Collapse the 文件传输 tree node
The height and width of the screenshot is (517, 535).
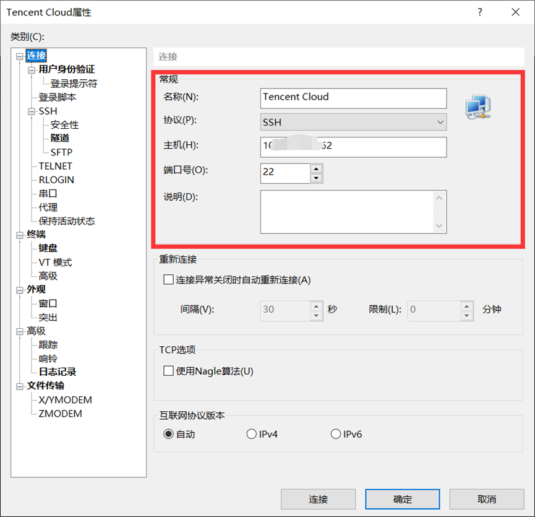(20, 386)
